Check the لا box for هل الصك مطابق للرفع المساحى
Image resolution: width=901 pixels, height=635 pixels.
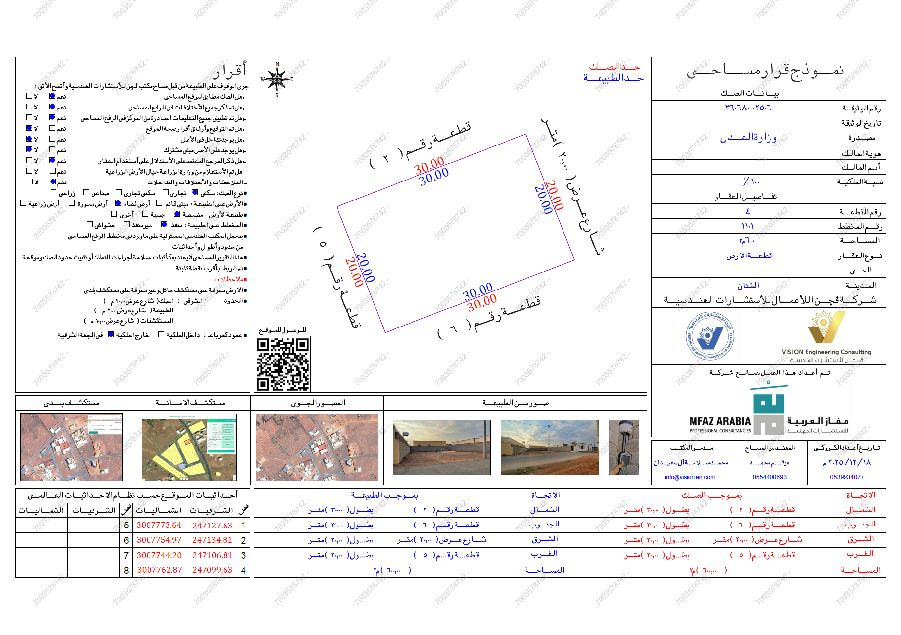tap(29, 96)
